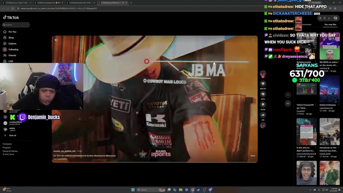The width and height of the screenshot is (343, 193).
Task: Open comments via speech bubble icon
Action: [263, 94]
